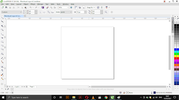Image resolution: width=179 pixels, height=100 pixels.
Task: Set page orientation to Landscape
Action: pyautogui.click(x=44, y=12)
